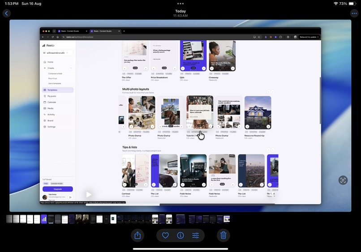The width and height of the screenshot is (361, 252).
Task: Click the browser back arrow
Action: point(43,37)
